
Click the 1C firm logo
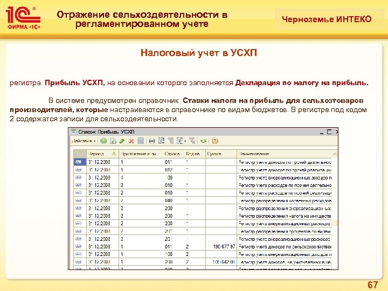(23, 18)
